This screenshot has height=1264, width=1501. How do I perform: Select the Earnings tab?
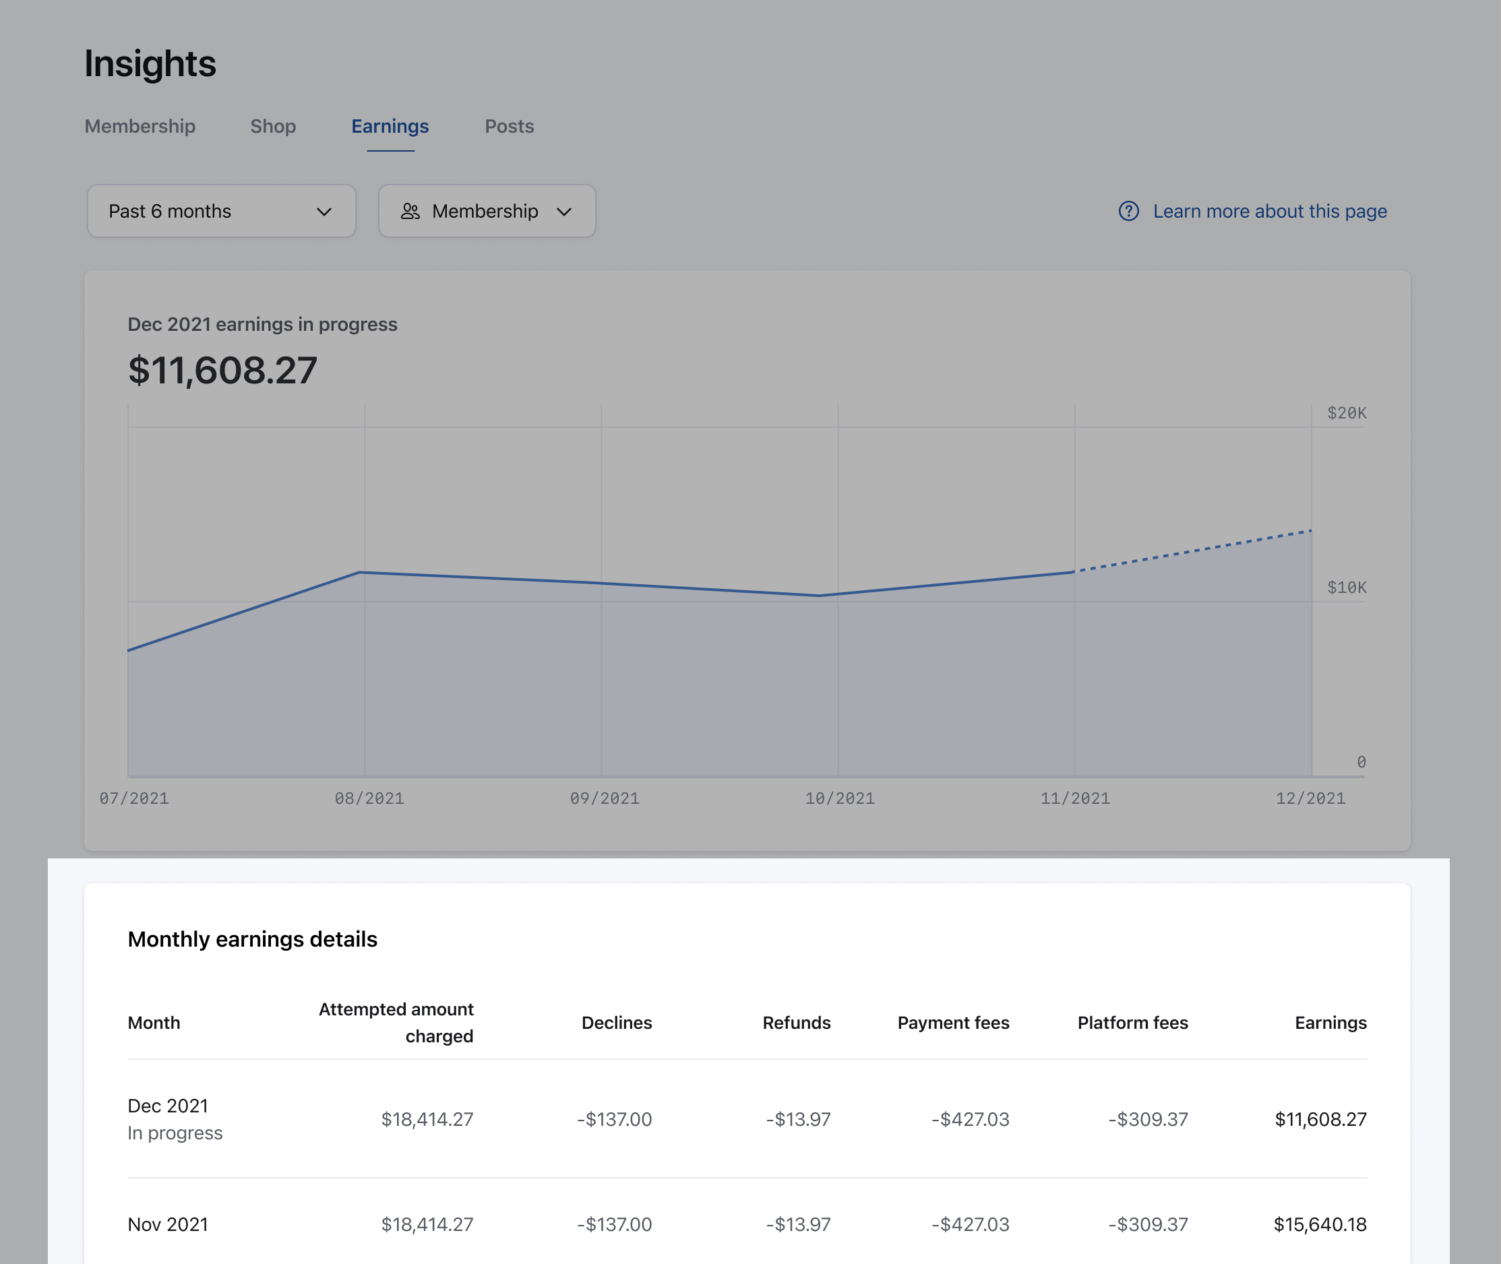click(x=390, y=127)
